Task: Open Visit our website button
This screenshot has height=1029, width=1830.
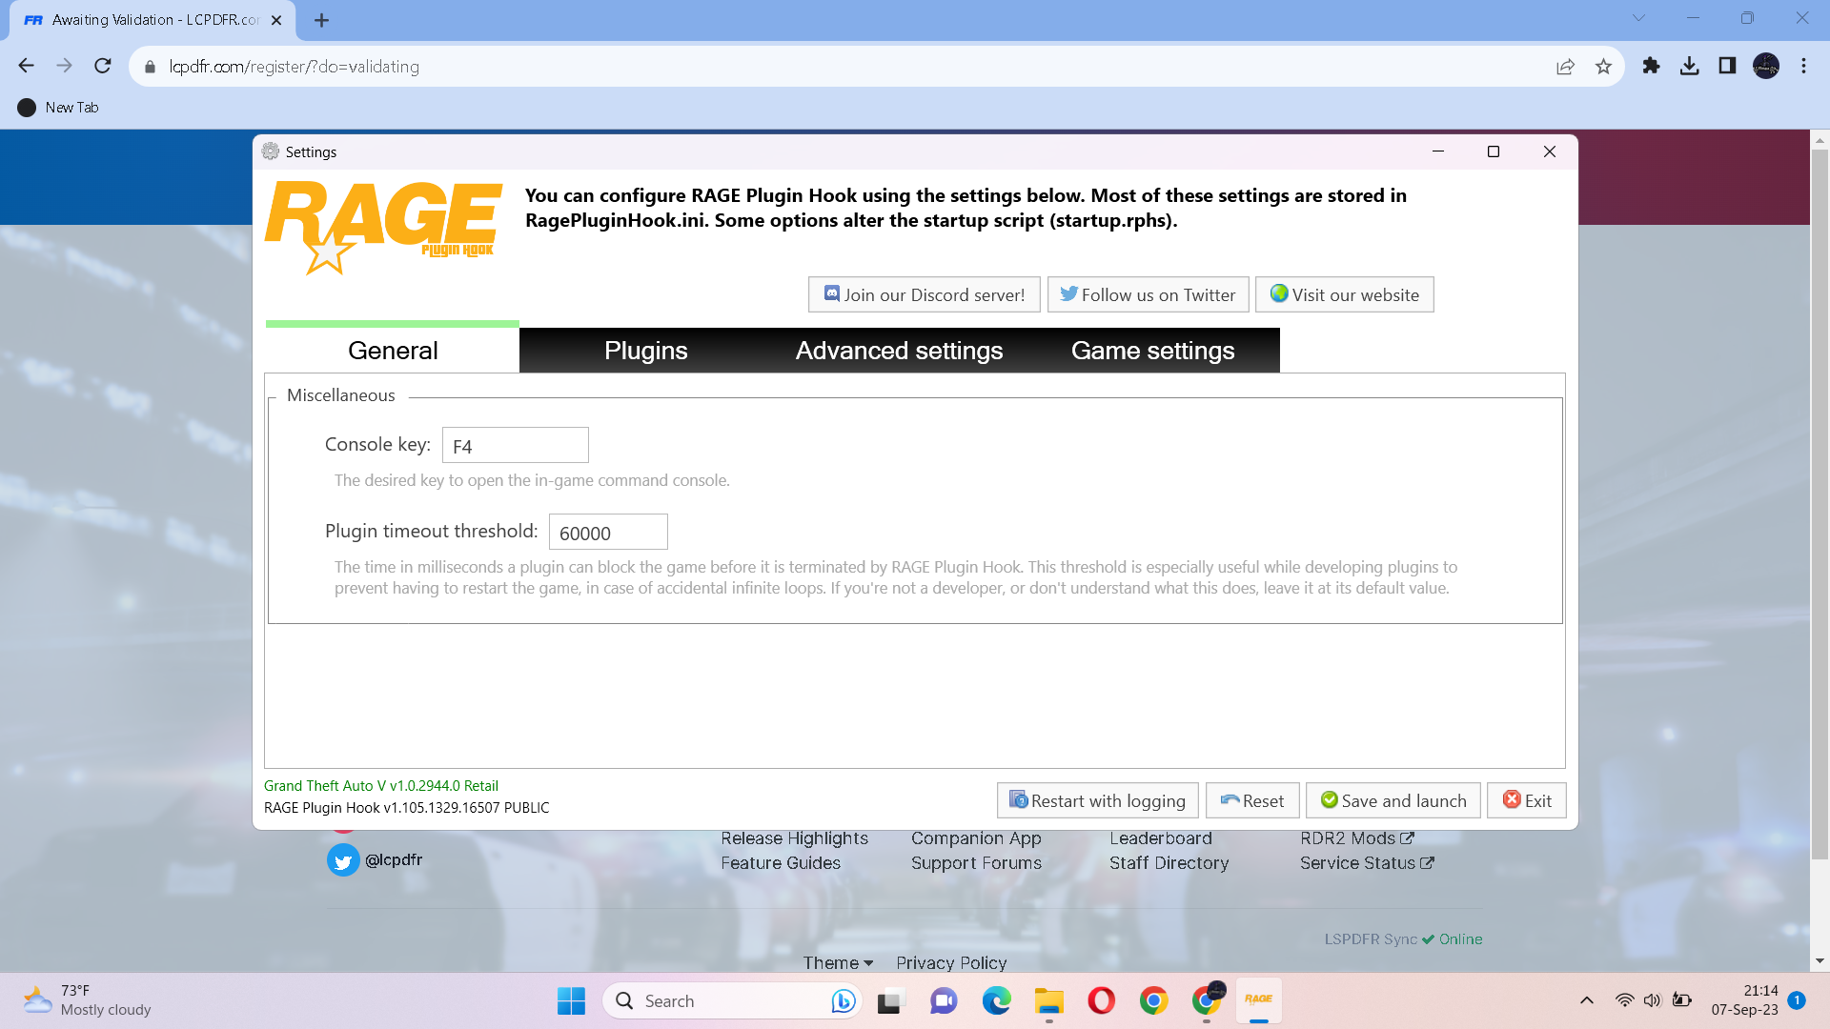Action: click(1344, 295)
